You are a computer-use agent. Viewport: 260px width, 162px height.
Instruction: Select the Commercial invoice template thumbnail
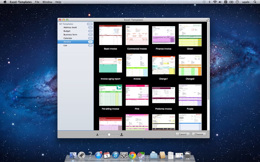(137, 35)
